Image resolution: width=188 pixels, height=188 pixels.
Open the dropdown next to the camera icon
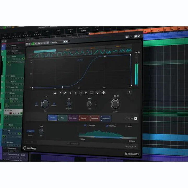point(131,37)
